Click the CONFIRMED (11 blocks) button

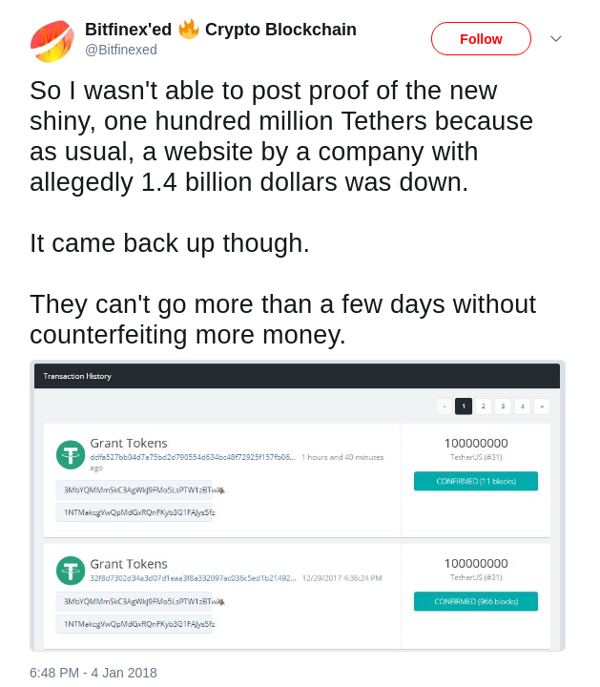(475, 482)
